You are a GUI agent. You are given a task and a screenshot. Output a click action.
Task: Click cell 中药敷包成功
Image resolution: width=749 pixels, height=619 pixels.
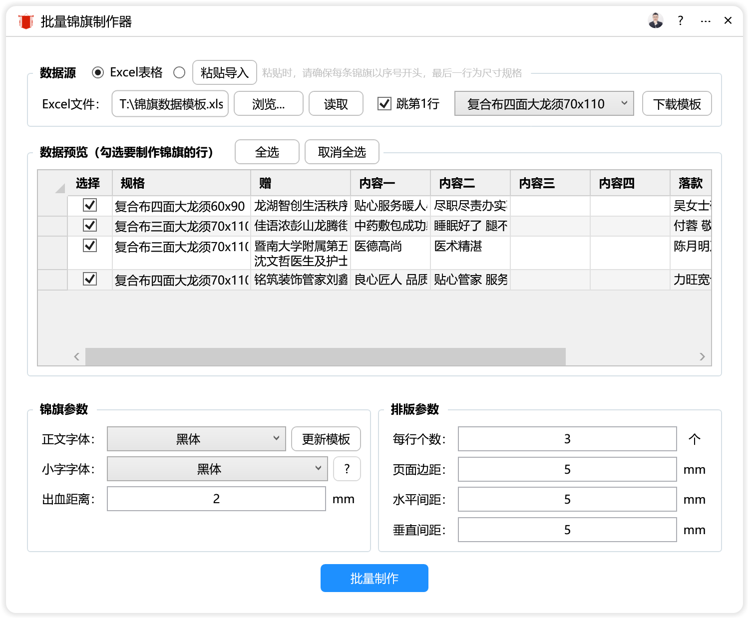point(391,226)
